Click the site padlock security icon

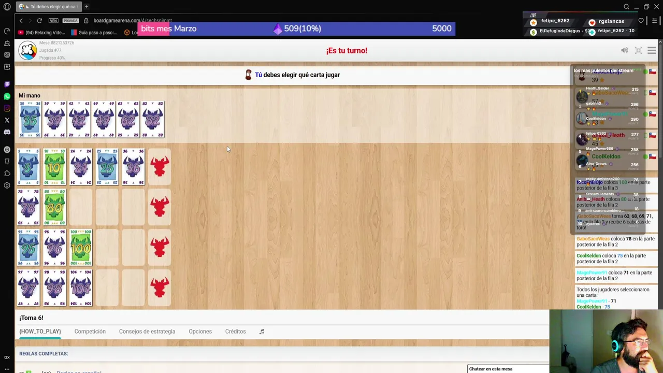[86, 21]
